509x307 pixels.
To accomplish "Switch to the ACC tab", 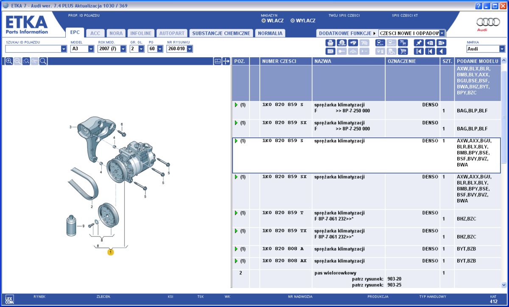I will click(95, 33).
